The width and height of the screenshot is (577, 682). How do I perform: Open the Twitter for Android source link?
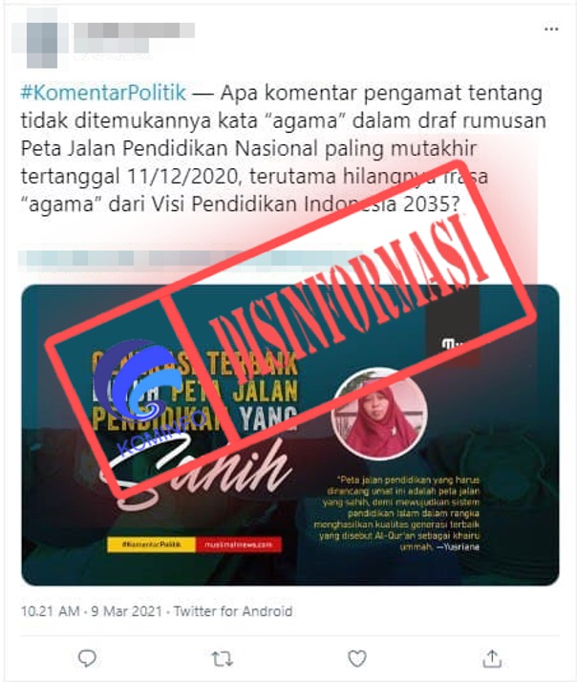coord(233,611)
